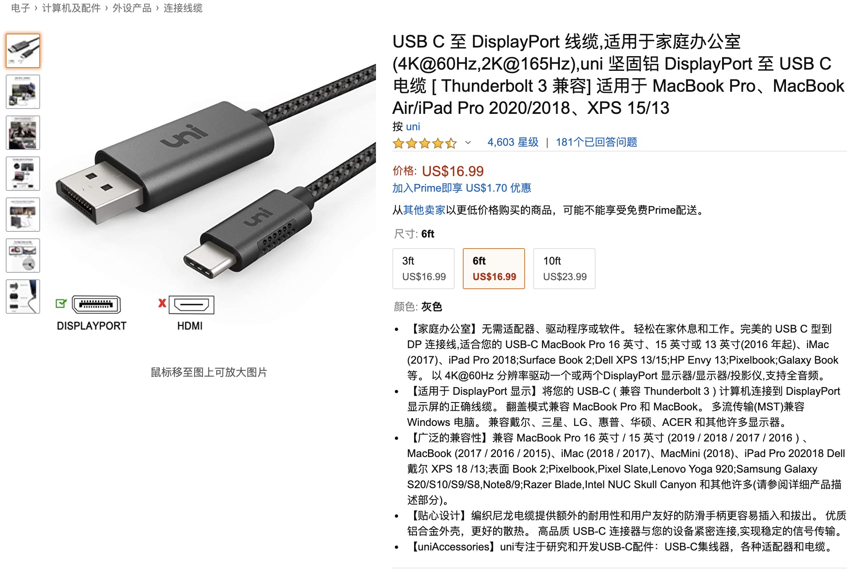Select the sixth product thumbnail image
Image resolution: width=856 pixels, height=575 pixels.
point(23,256)
